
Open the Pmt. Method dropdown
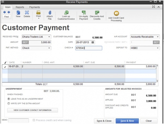point(49,48)
